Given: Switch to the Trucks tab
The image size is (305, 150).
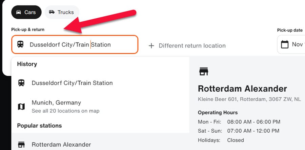Looking at the screenshot, I should [62, 12].
